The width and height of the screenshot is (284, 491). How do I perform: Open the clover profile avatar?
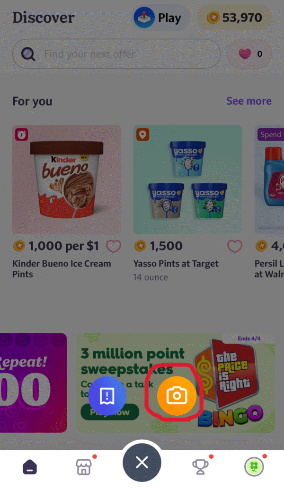[x=254, y=467]
